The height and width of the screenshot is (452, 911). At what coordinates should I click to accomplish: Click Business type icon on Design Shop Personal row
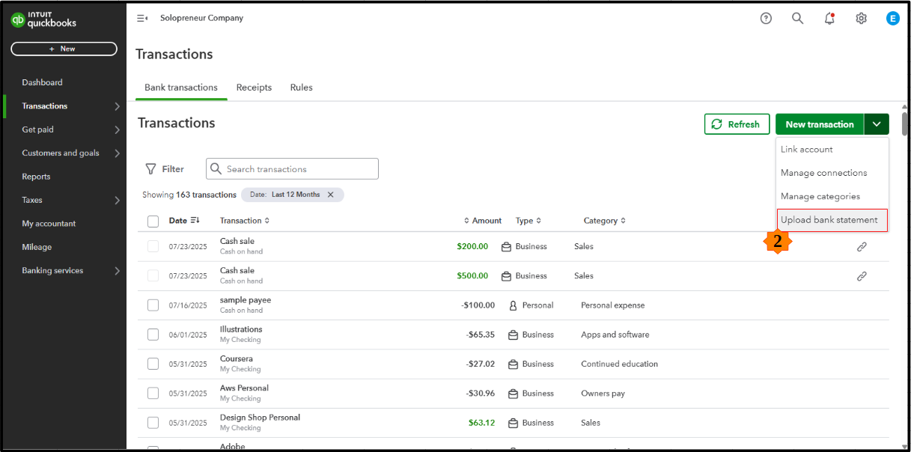[514, 423]
